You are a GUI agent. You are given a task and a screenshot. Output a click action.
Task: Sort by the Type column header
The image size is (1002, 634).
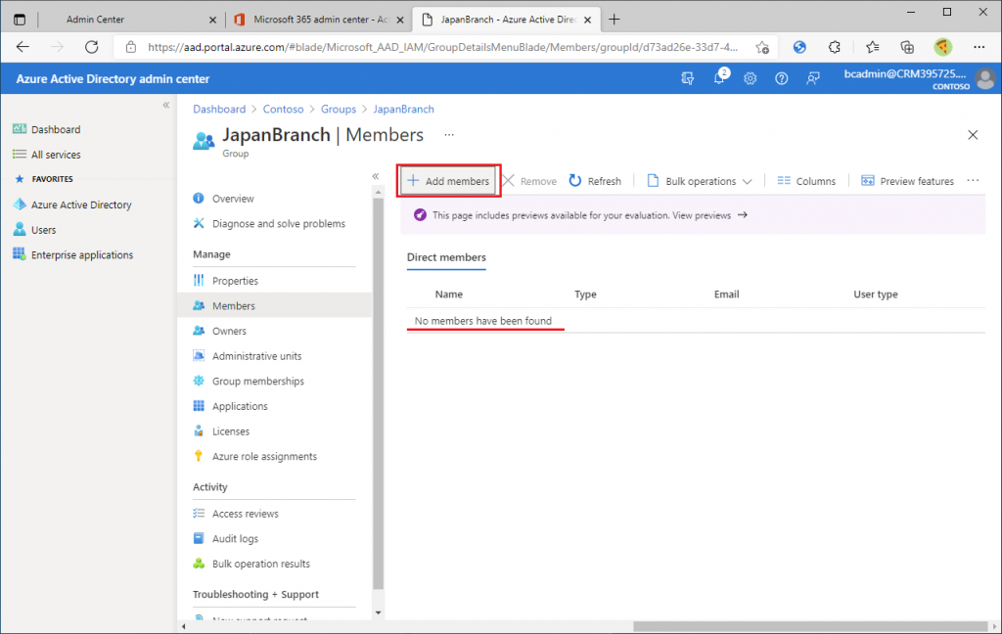tap(585, 294)
